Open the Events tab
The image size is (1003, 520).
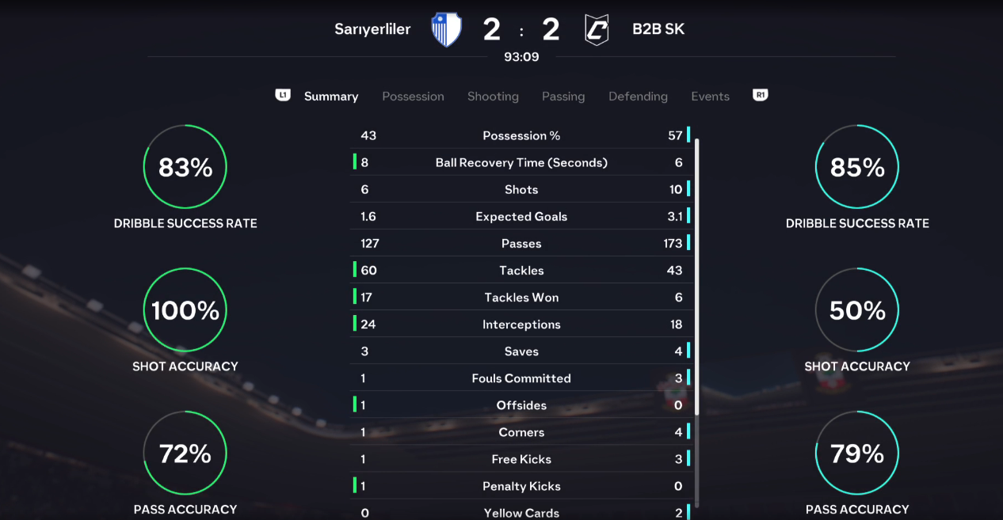(x=710, y=97)
